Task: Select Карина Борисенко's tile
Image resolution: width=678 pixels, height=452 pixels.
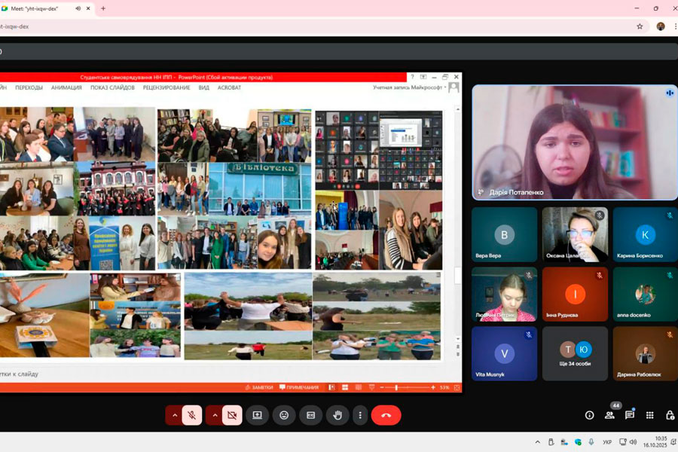Action: tap(645, 234)
